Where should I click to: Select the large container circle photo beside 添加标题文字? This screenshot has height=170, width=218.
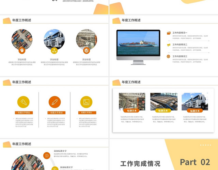pyautogui.click(x=28, y=162)
